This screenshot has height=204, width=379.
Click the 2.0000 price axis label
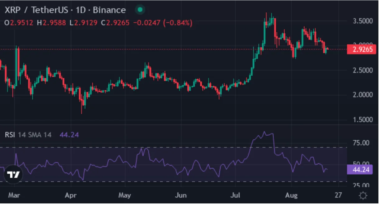pyautogui.click(x=363, y=95)
